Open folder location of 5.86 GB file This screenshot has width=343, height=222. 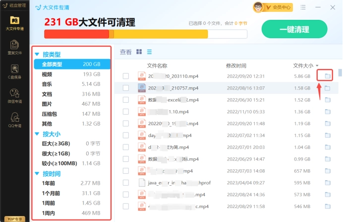pyautogui.click(x=327, y=76)
